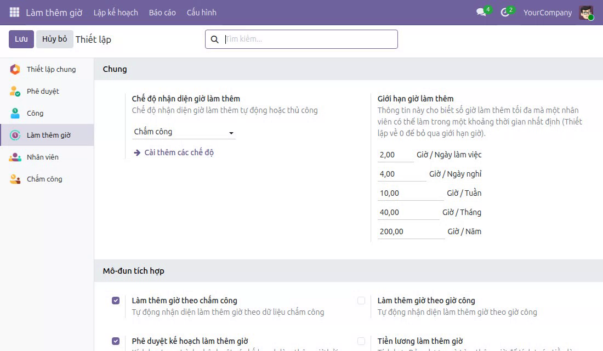
Task: Click the Phê duyệt sidebar icon
Action: coord(15,91)
